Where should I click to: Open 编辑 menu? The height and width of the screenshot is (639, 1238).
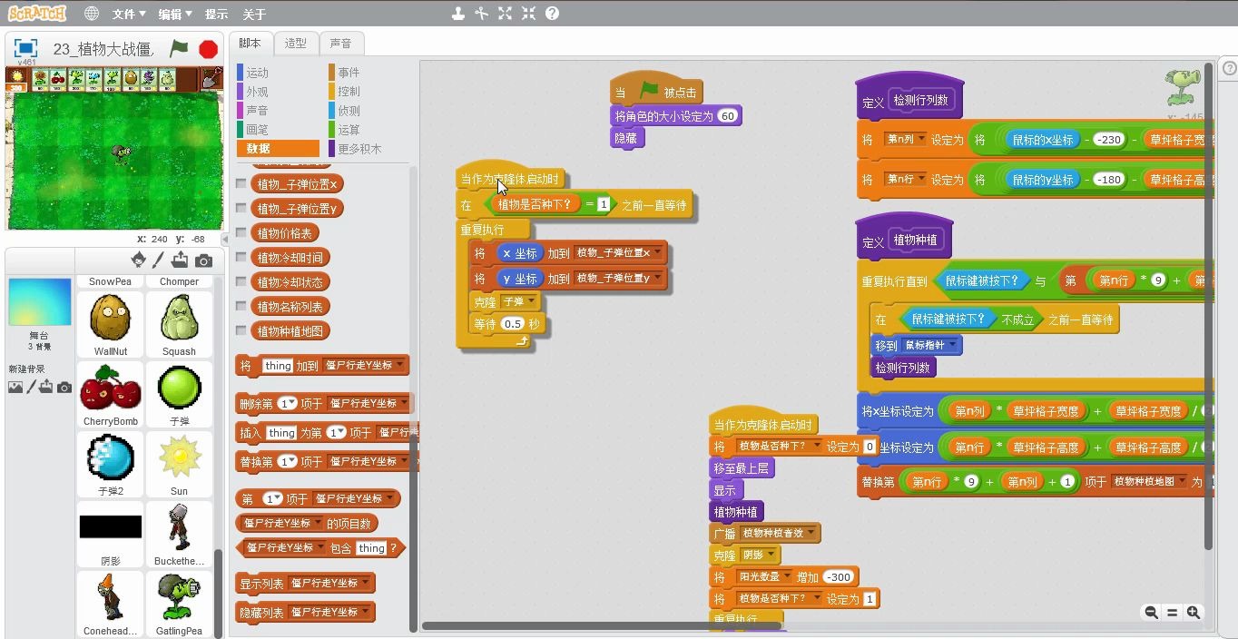(x=174, y=14)
